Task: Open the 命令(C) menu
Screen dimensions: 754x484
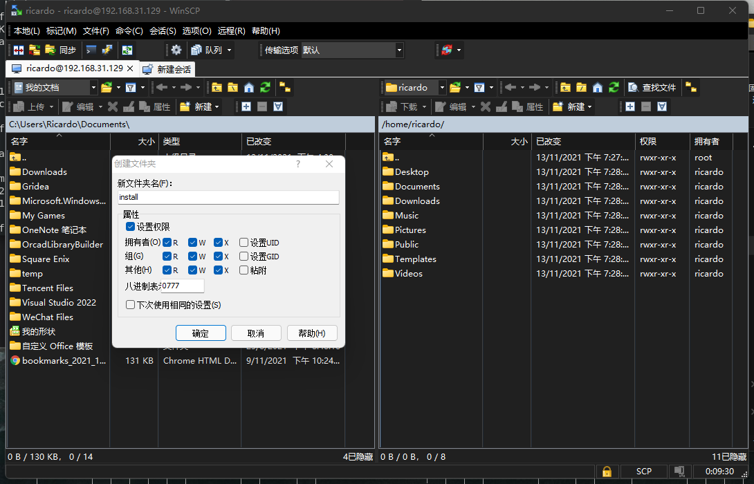Action: point(129,30)
